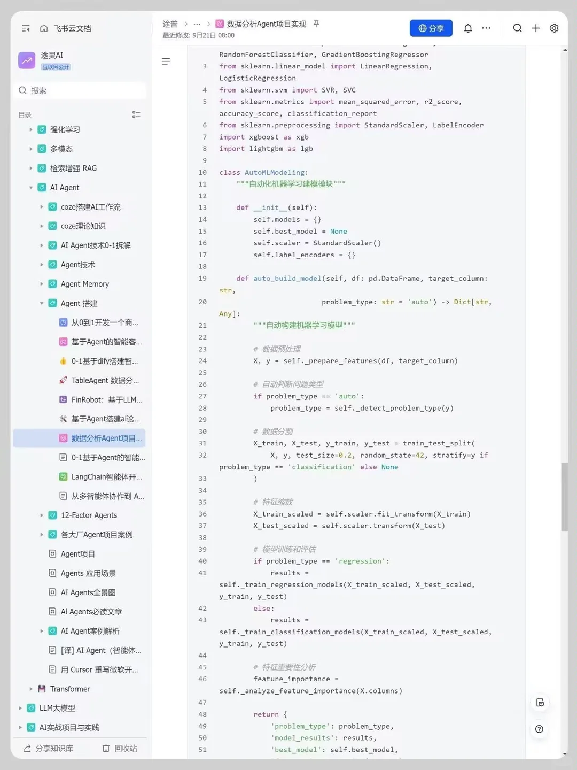Collapse the Agent 搭建 node

click(x=42, y=303)
